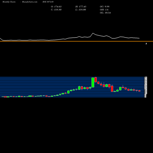Image resolution: width=153 pixels, height=153 pixels.
Task: Click the 'OC: 9.98' reading
Action: coord(105,7)
